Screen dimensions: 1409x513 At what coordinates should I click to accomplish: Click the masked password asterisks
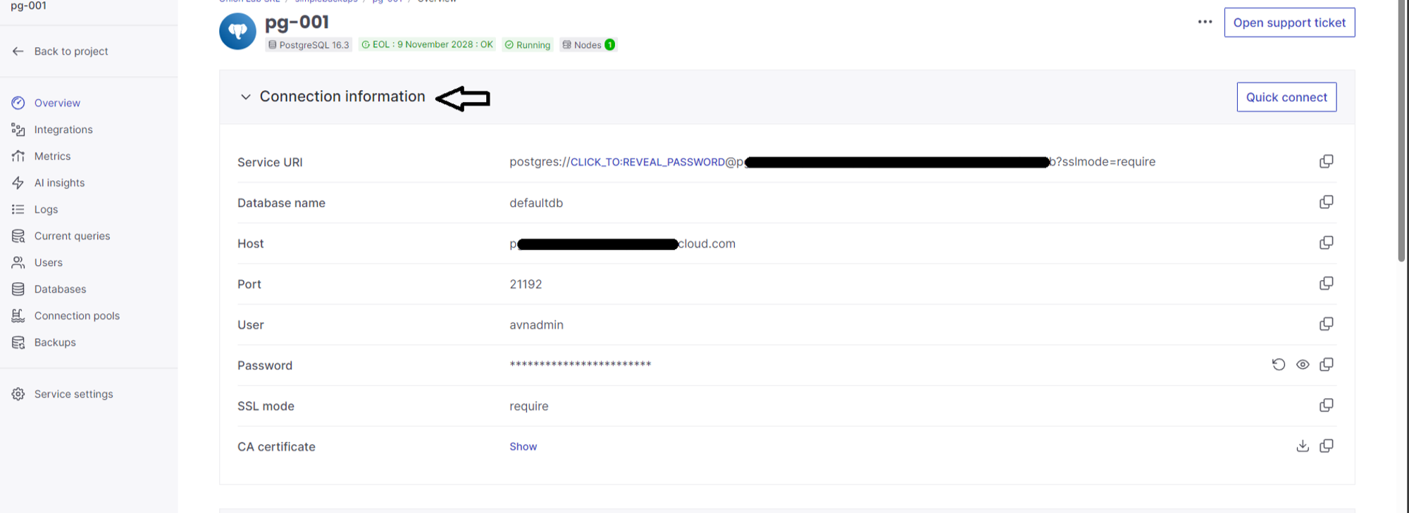(581, 365)
